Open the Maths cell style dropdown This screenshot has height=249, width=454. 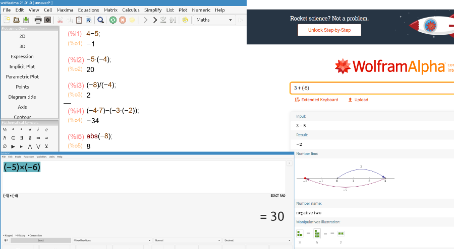(x=214, y=20)
